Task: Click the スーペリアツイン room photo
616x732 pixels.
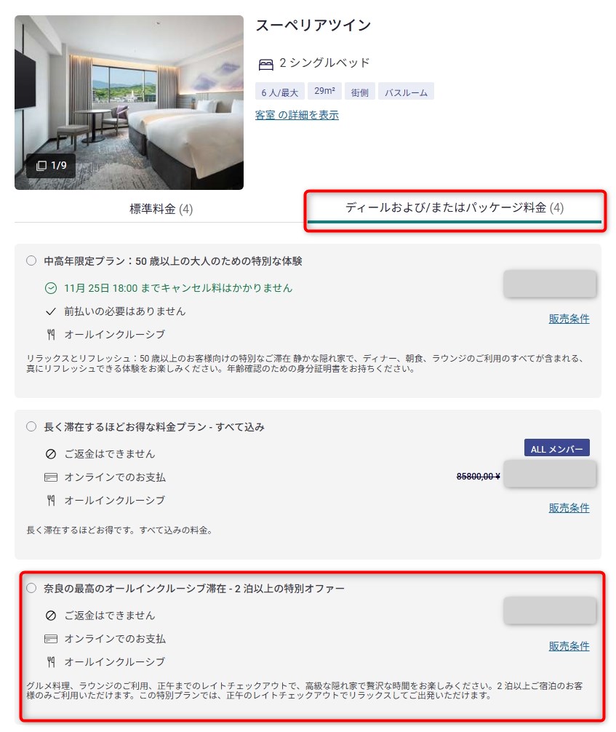Action: 129,103
